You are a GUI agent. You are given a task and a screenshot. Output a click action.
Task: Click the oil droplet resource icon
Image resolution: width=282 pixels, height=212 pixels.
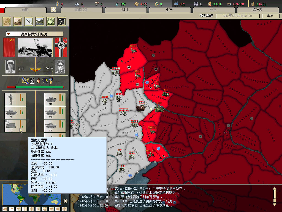click(x=117, y=4)
